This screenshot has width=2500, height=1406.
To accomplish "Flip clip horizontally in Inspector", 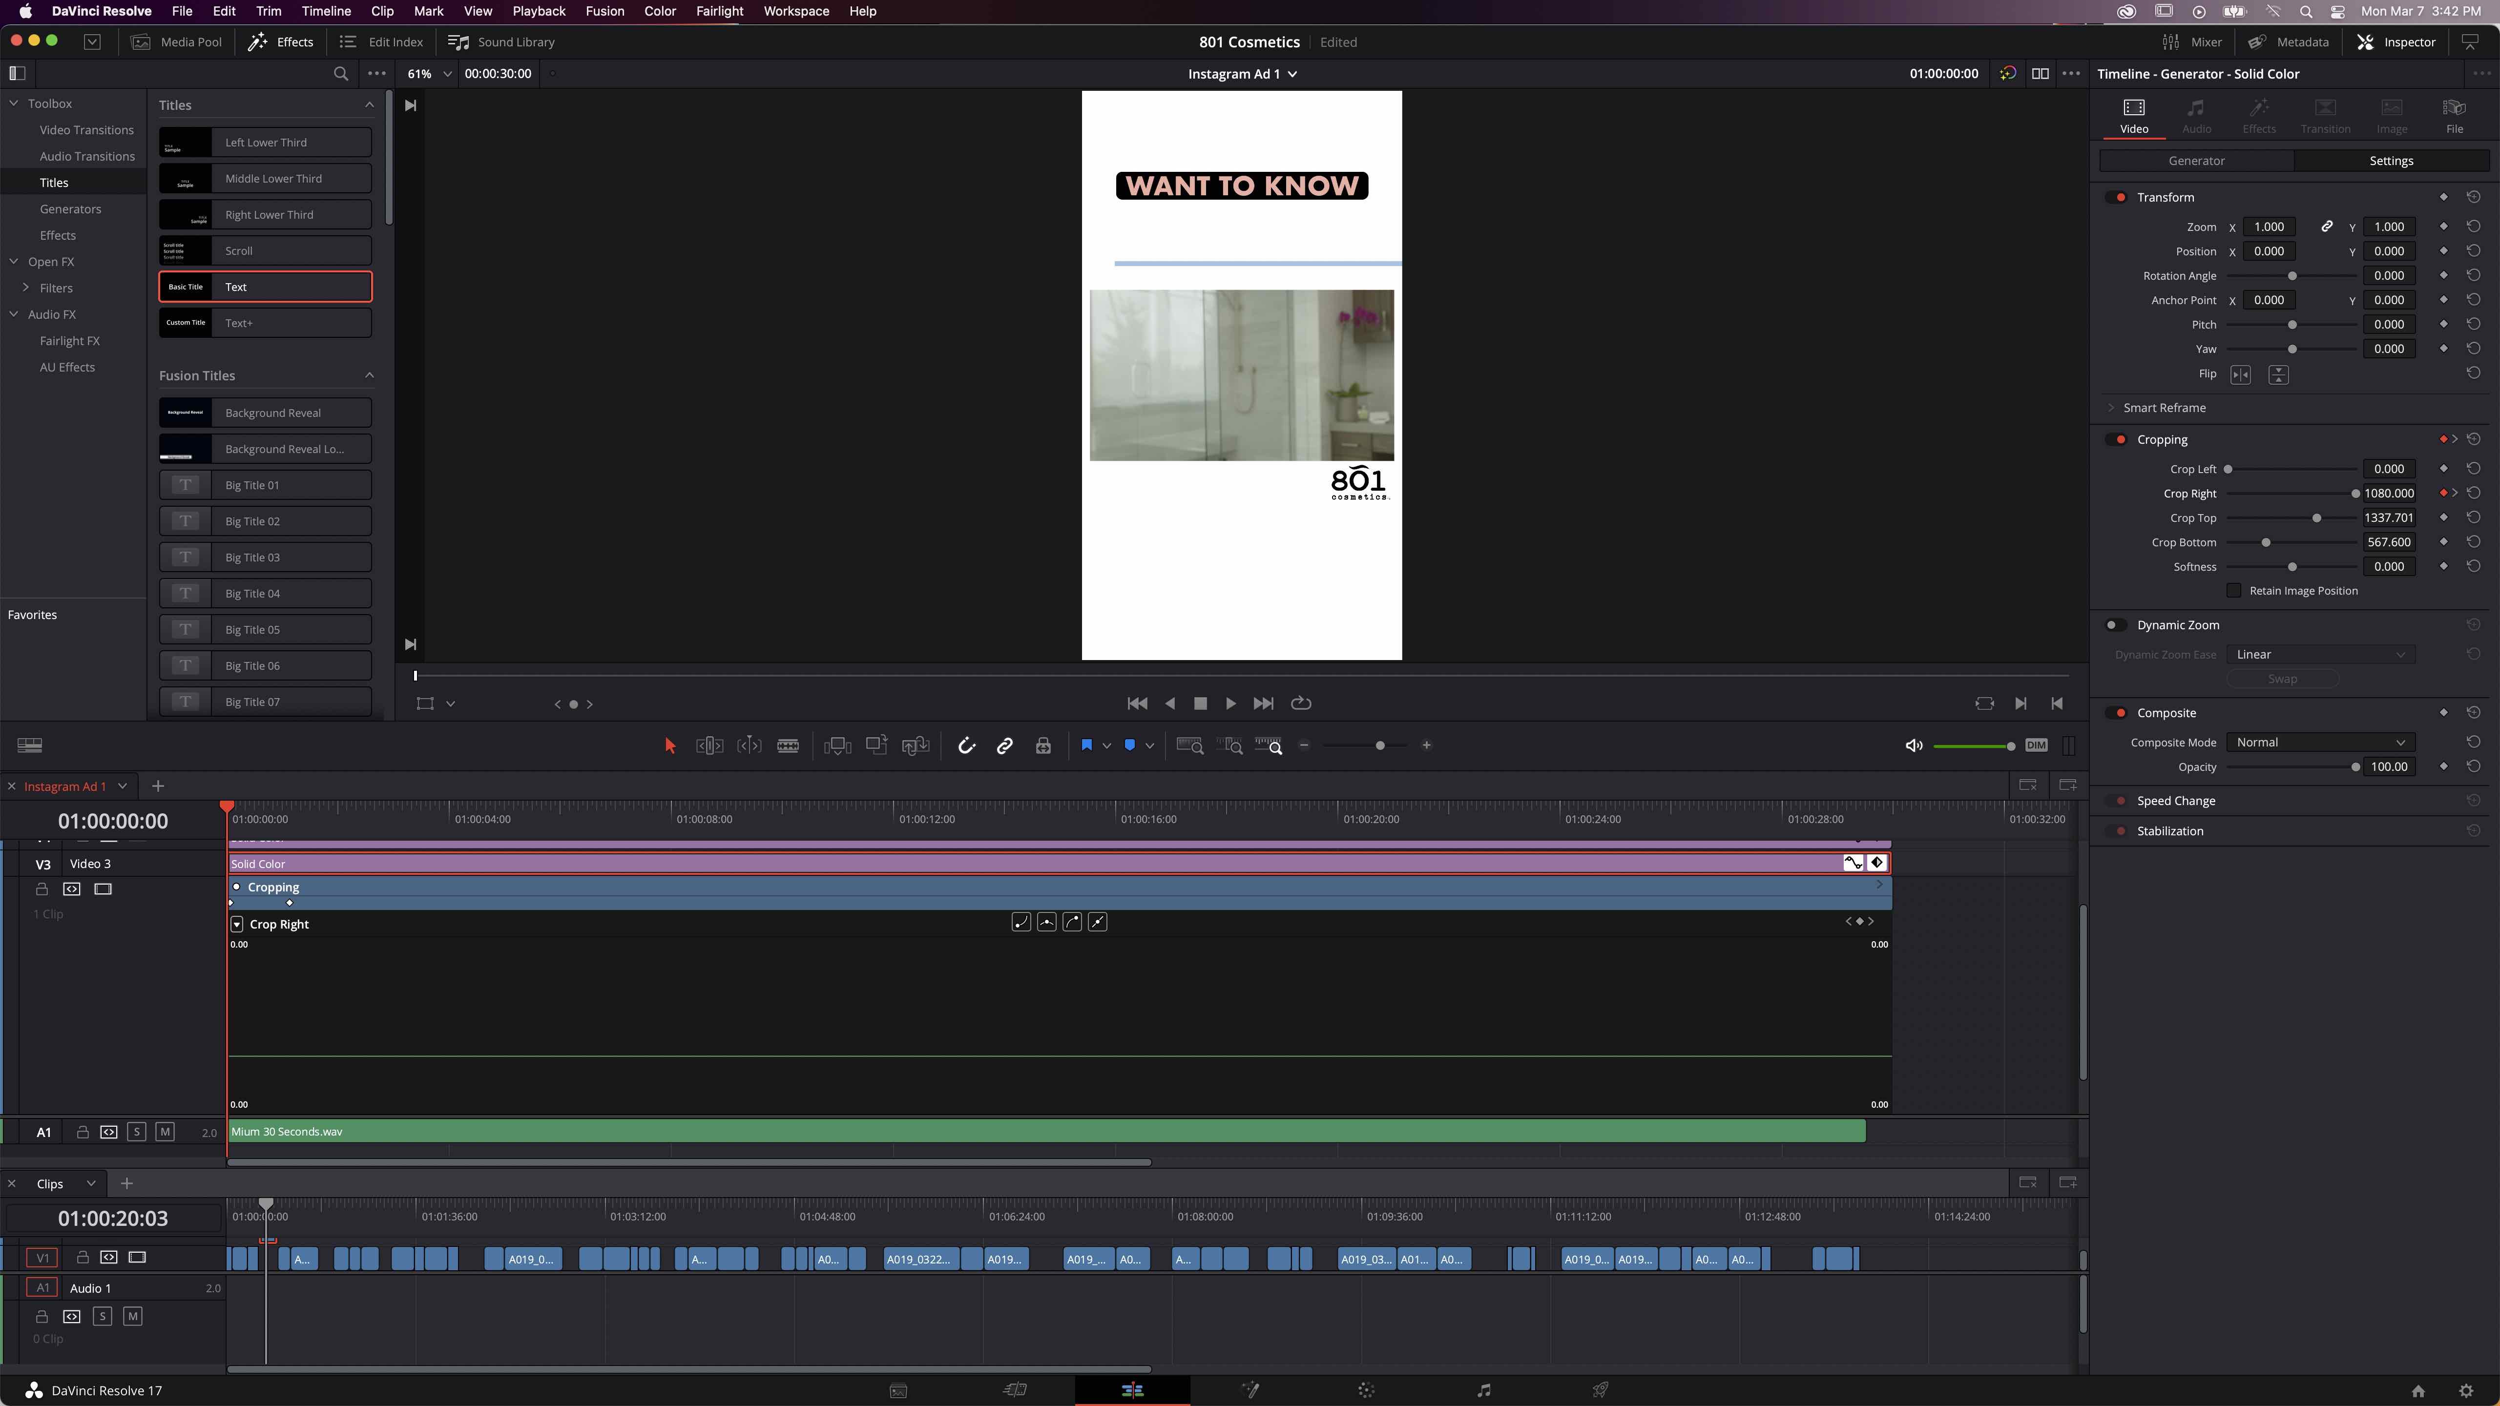I will tap(2241, 374).
